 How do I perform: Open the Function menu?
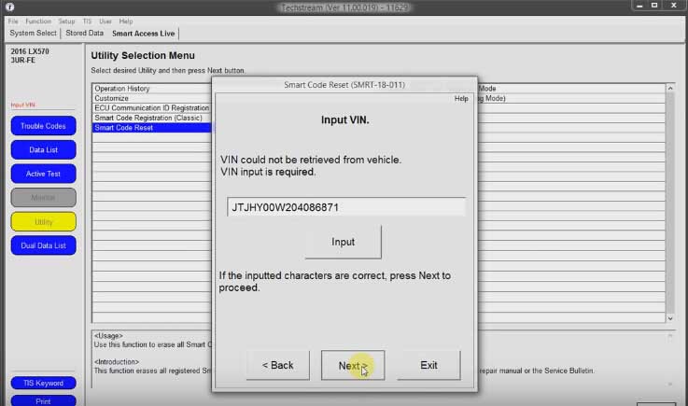pos(38,21)
